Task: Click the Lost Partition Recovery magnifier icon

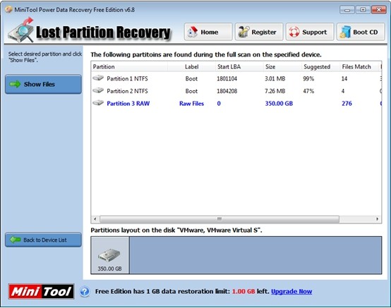Action: click(21, 30)
